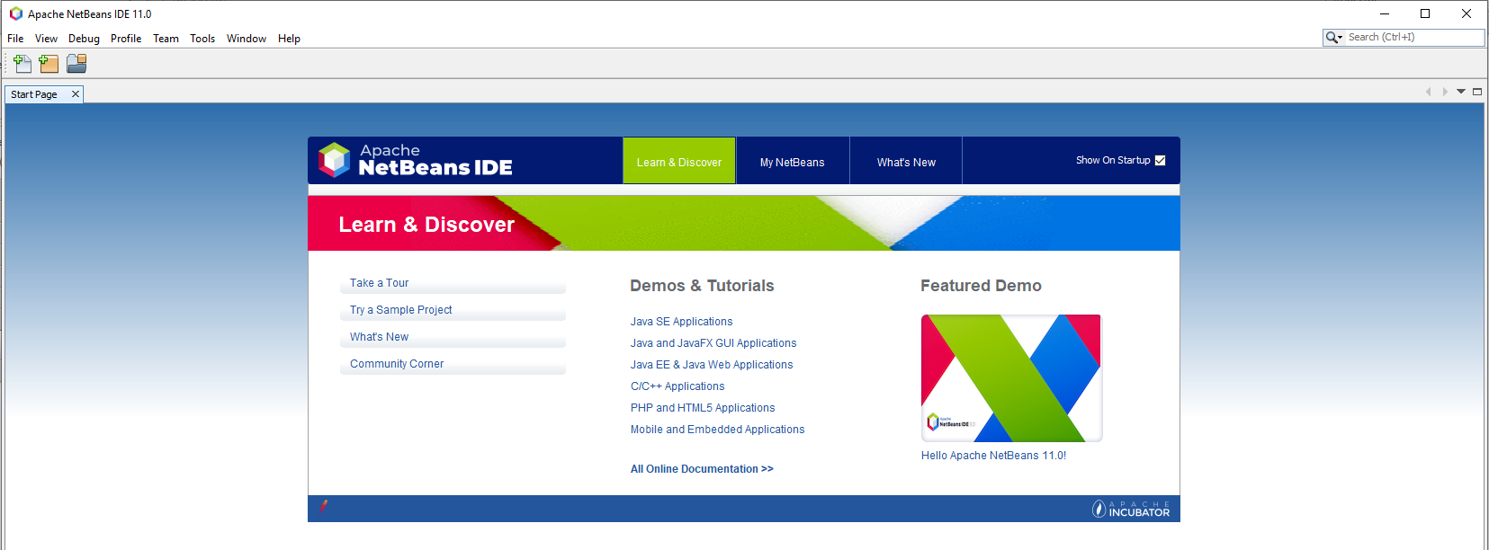
Task: Open Mobile and Embedded Applications link
Action: 717,430
